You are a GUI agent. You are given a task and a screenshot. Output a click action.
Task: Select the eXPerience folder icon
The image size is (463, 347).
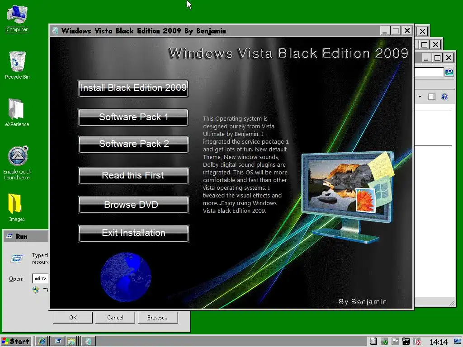click(17, 113)
